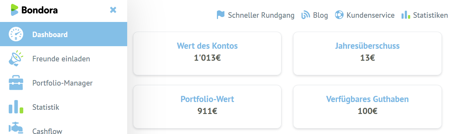Screen dimensions: 449x134
Task: Click the RSS feed Blog icon
Action: pyautogui.click(x=305, y=15)
